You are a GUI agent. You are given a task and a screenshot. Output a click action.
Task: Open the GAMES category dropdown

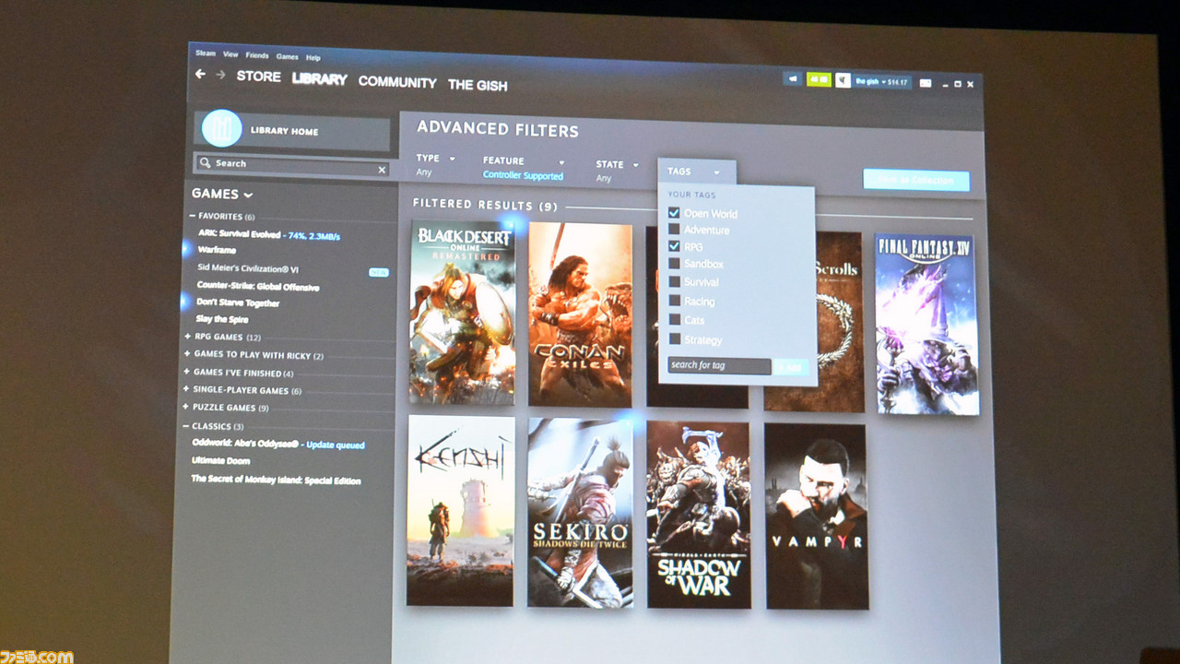(222, 194)
